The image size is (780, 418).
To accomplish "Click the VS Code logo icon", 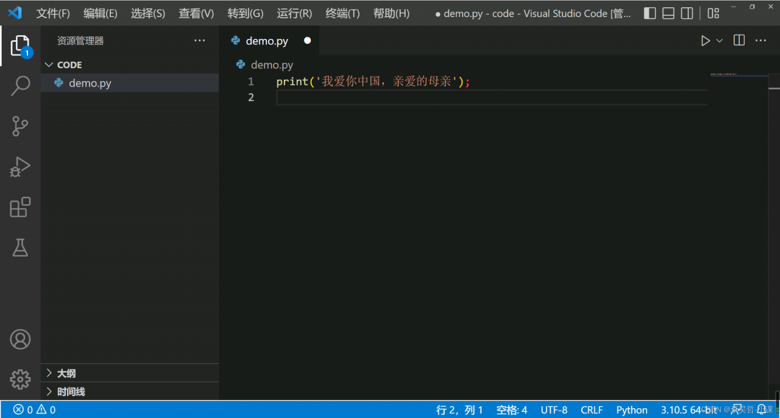I will click(x=15, y=13).
